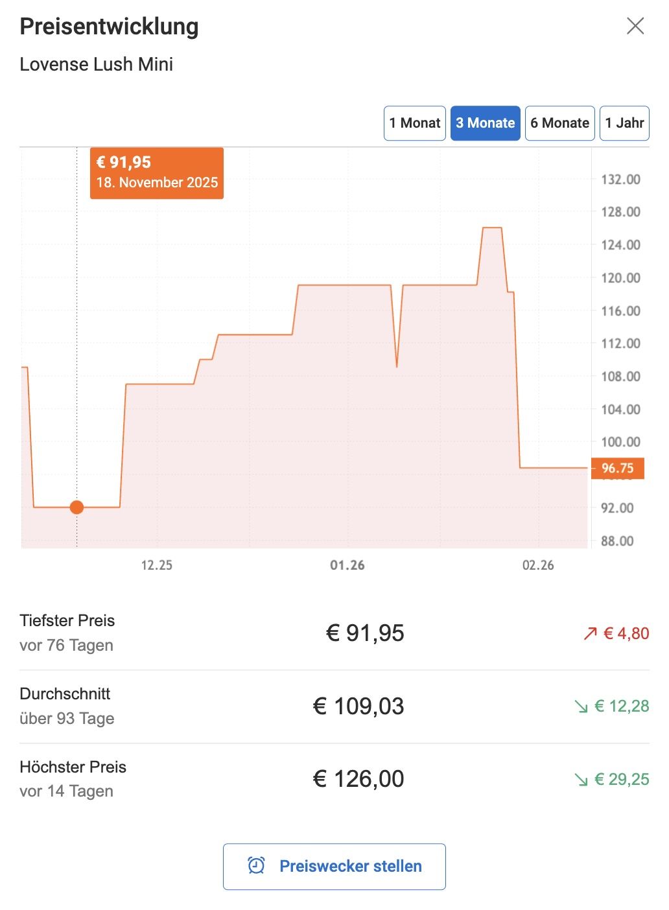This screenshot has width=669, height=910.
Task: Click the red upward arrow icon
Action: [x=590, y=634]
